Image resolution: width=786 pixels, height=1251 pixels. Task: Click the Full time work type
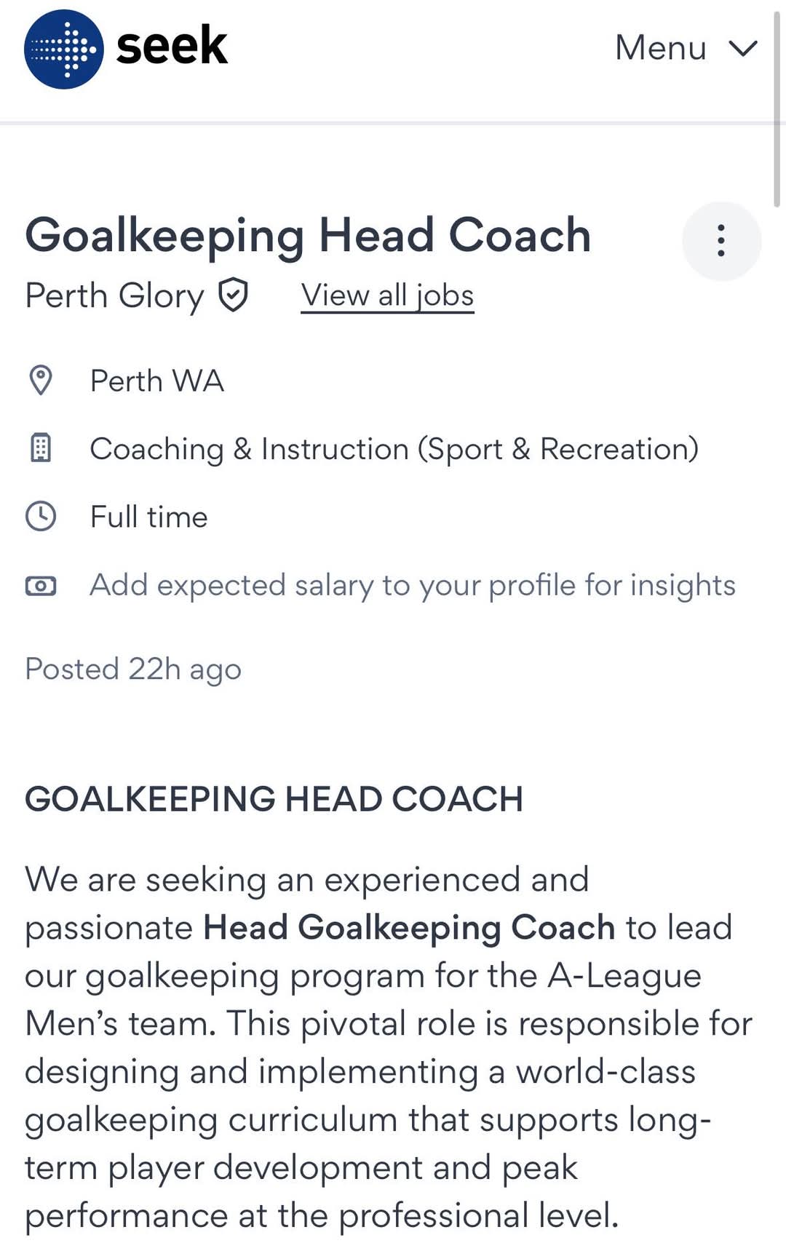(148, 517)
